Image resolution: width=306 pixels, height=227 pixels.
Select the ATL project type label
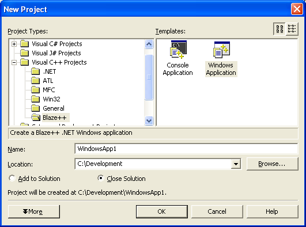pos(48,81)
